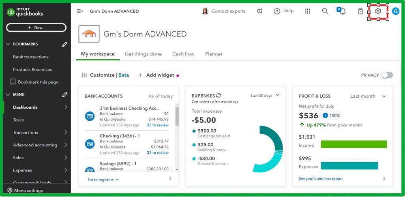The image size is (405, 197).
Task: Click the New button
Action: (36, 28)
